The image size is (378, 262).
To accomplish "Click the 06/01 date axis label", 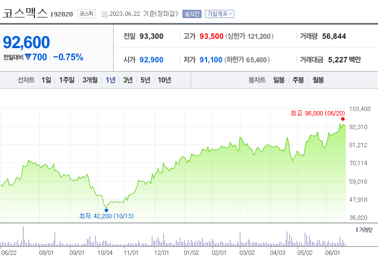I will (333, 253).
